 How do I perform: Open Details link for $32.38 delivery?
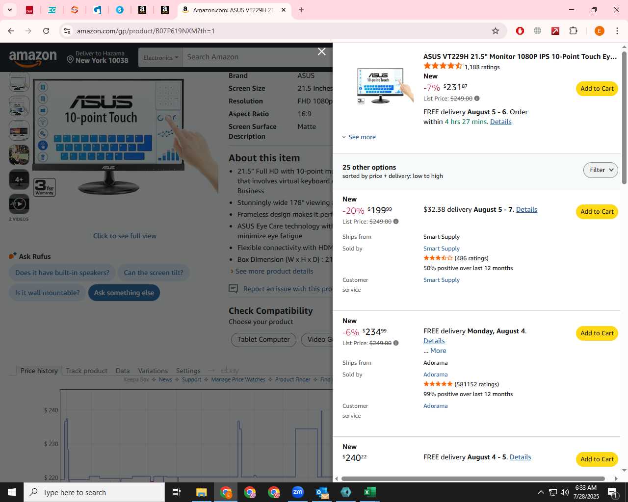pyautogui.click(x=526, y=209)
